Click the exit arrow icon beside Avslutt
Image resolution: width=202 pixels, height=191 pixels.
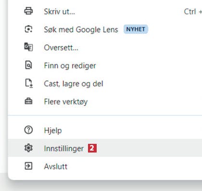click(28, 166)
